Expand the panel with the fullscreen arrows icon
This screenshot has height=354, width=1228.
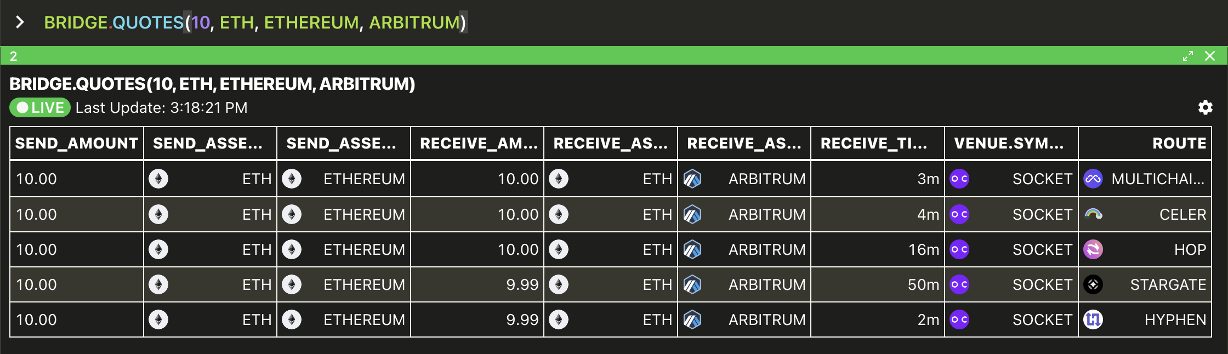point(1188,56)
